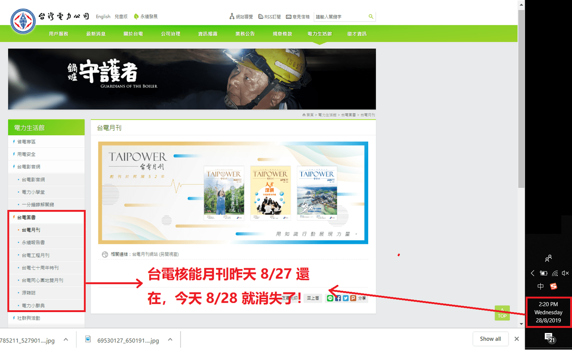
Task: Open the Wi-Fi network tray icon
Action: [555, 273]
